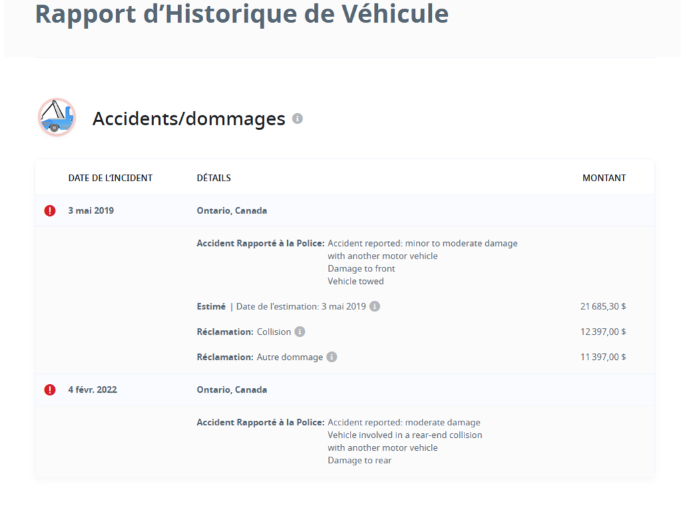The height and width of the screenshot is (512, 681).
Task: Click the DÉTAILS column header
Action: [x=214, y=178]
